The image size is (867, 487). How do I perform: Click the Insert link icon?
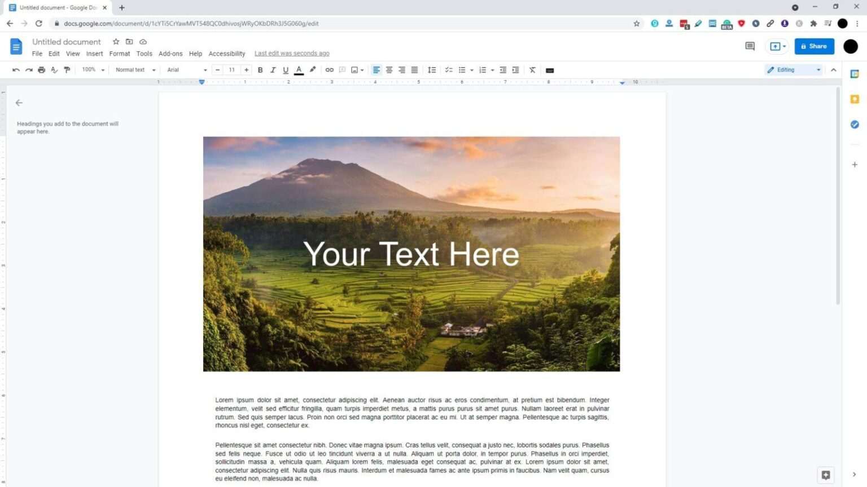pyautogui.click(x=329, y=69)
